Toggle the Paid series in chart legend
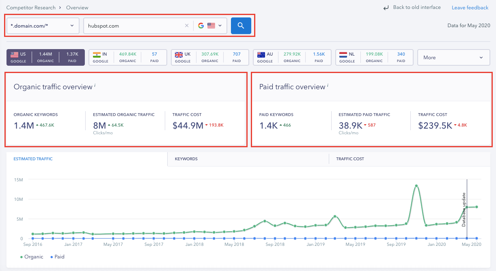Image resolution: width=496 pixels, height=271 pixels. 57,257
